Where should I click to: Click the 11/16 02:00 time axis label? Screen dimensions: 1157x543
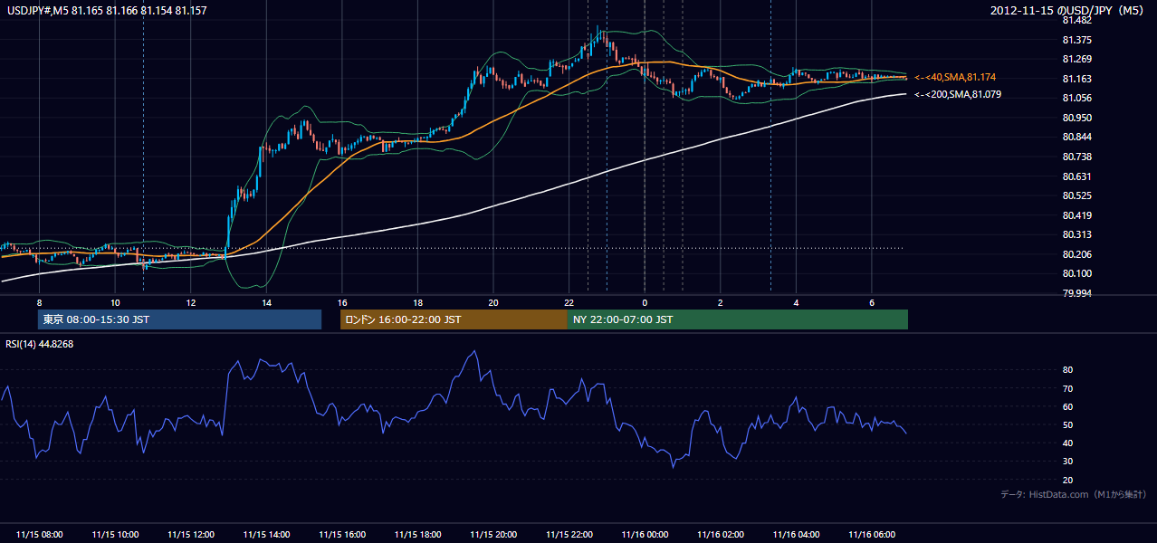tap(720, 535)
